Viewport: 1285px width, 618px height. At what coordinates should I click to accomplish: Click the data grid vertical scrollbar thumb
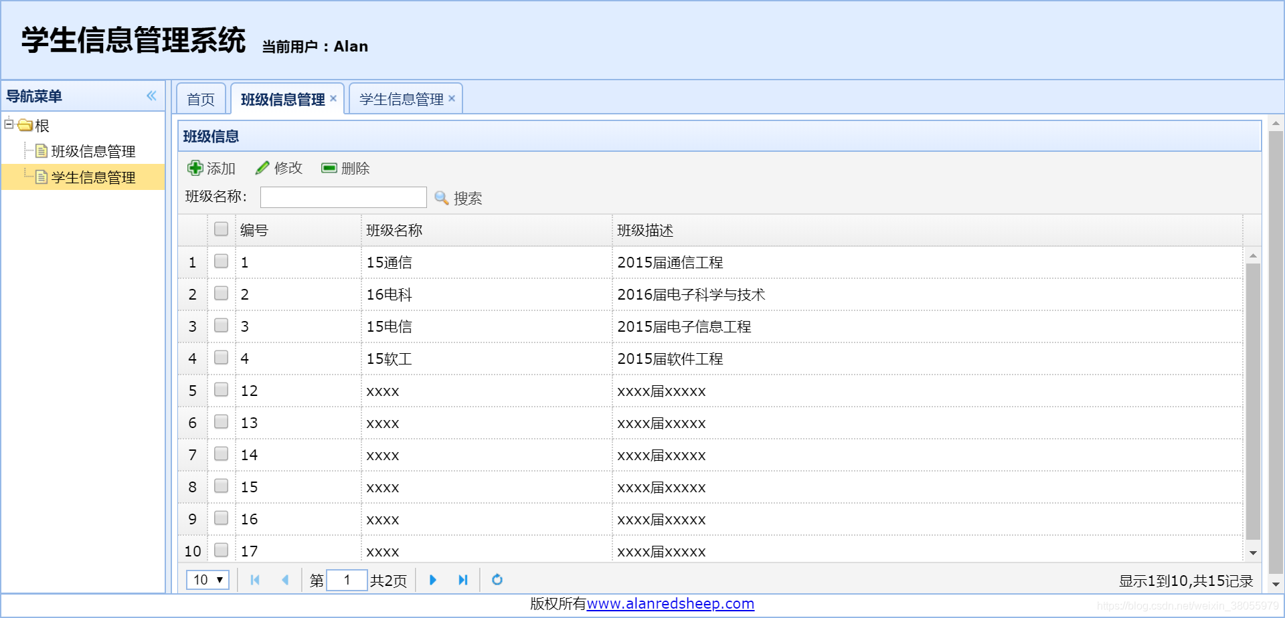(1253, 401)
